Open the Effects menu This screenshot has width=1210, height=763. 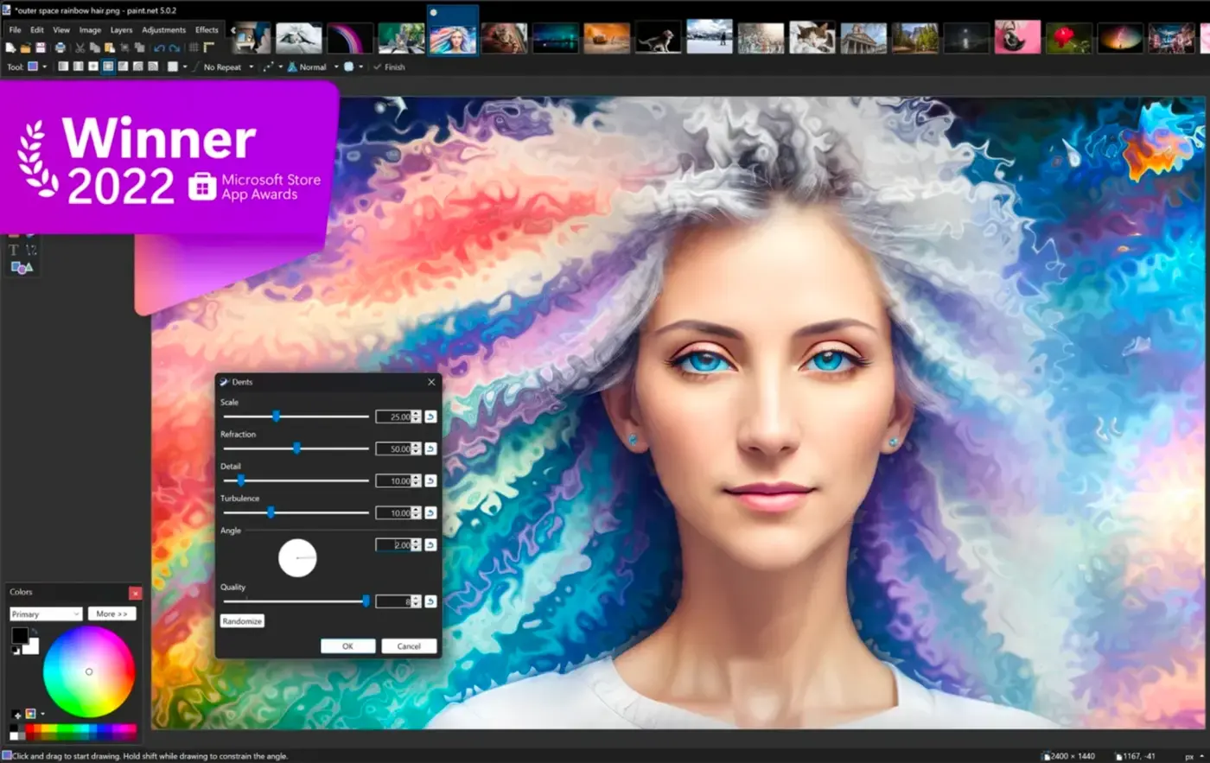(207, 29)
